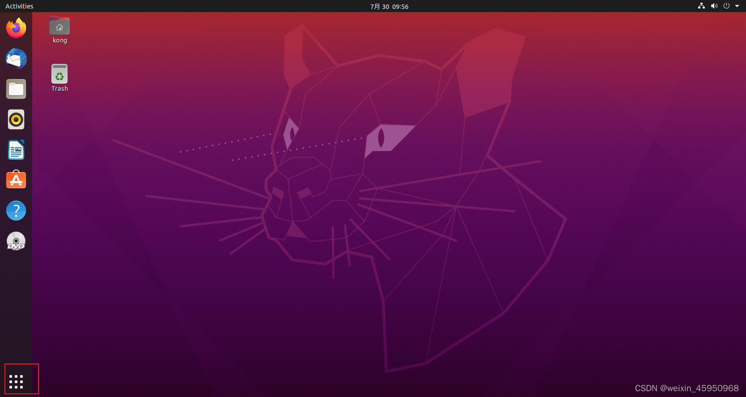The height and width of the screenshot is (397, 746).
Task: Click the Trash label text
Action: click(x=59, y=89)
